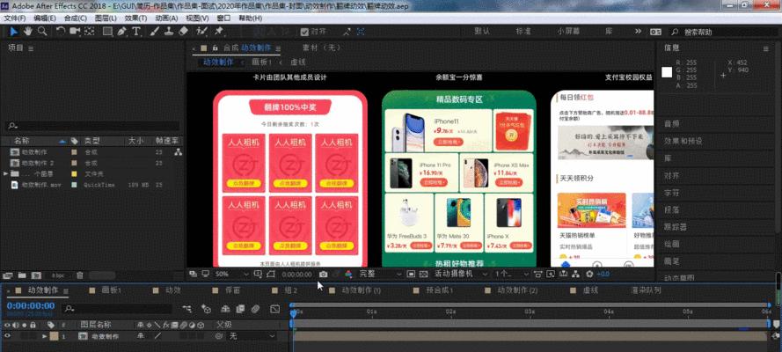
Task: Select the Rectangle shape tool
Action: point(107,32)
